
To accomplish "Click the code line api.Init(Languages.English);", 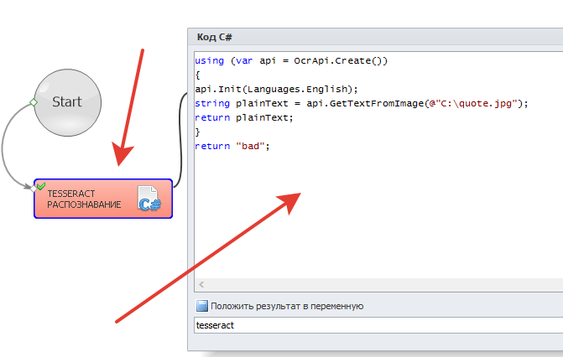I will pyautogui.click(x=277, y=89).
